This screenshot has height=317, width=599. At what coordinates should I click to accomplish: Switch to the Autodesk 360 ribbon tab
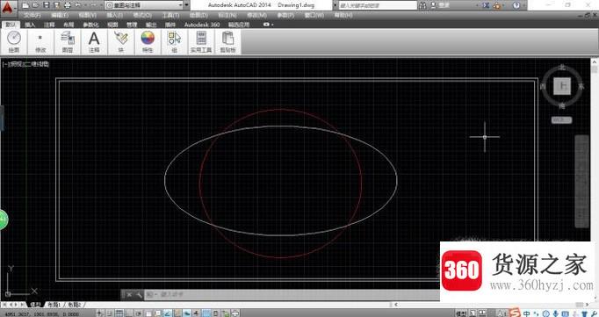click(x=202, y=25)
